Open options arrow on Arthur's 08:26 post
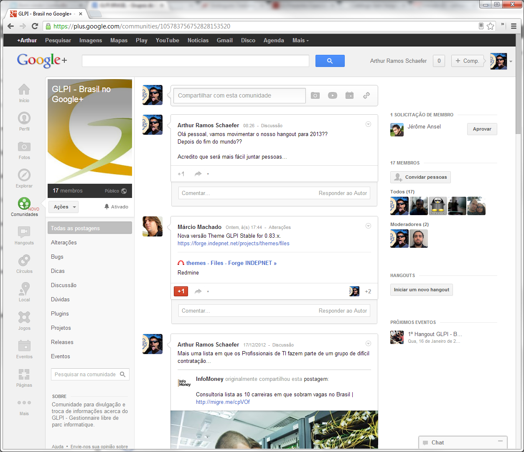Image resolution: width=524 pixels, height=452 pixels. coord(368,124)
